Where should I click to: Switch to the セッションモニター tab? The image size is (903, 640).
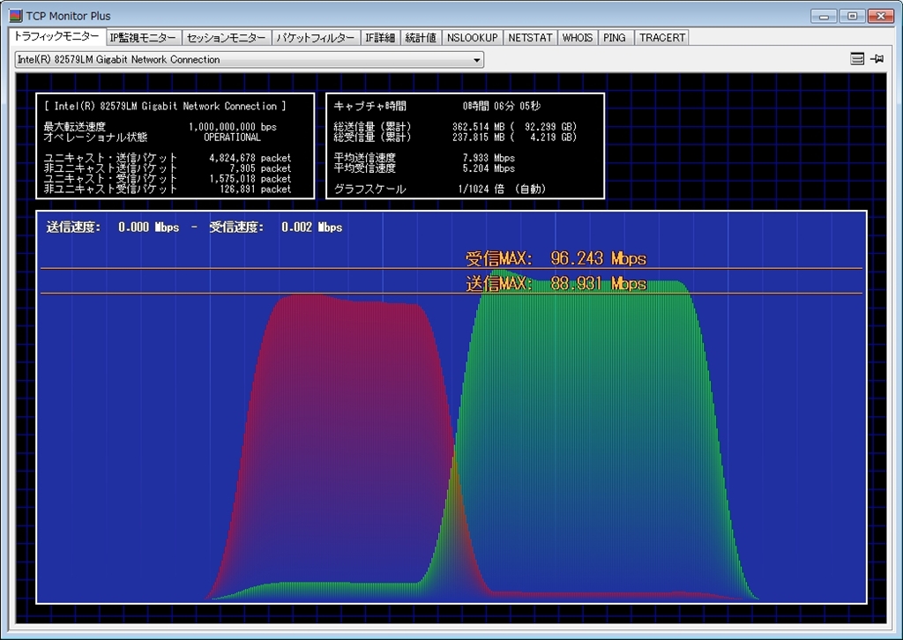[226, 38]
